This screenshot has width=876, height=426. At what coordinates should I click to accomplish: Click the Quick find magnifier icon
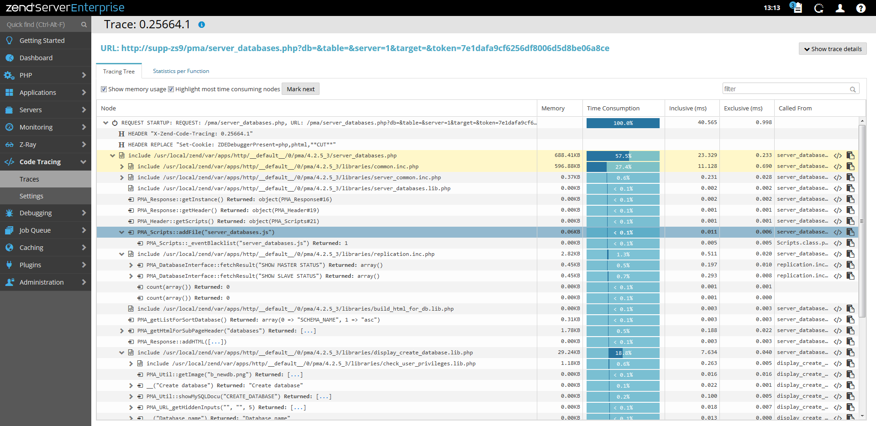[84, 25]
